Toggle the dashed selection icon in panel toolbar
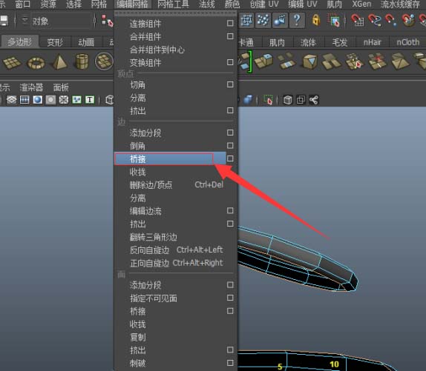 click(268, 100)
